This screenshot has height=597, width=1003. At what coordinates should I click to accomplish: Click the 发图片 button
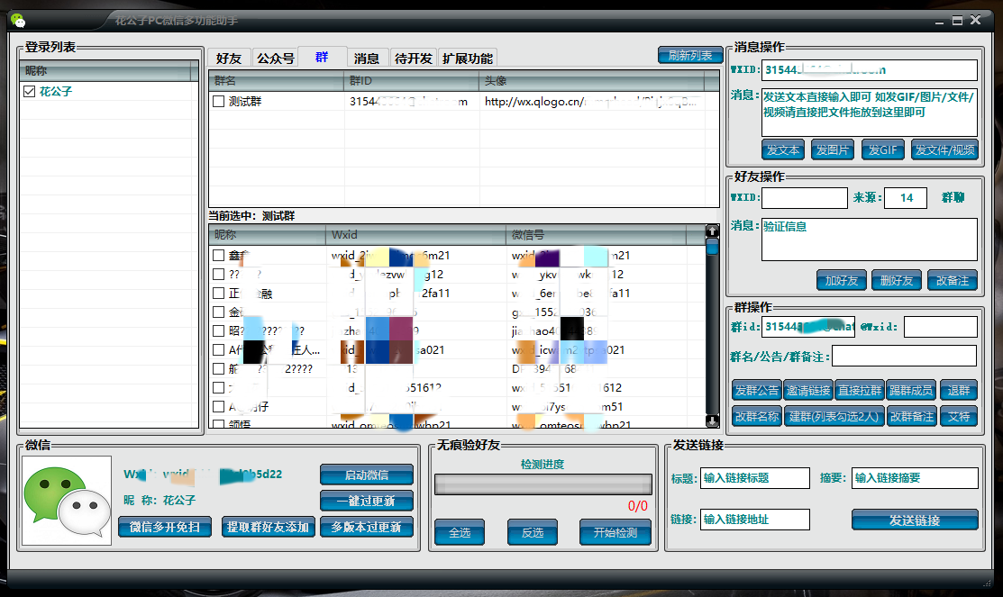tap(832, 150)
